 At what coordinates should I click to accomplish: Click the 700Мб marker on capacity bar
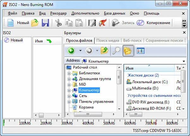coord(151,123)
